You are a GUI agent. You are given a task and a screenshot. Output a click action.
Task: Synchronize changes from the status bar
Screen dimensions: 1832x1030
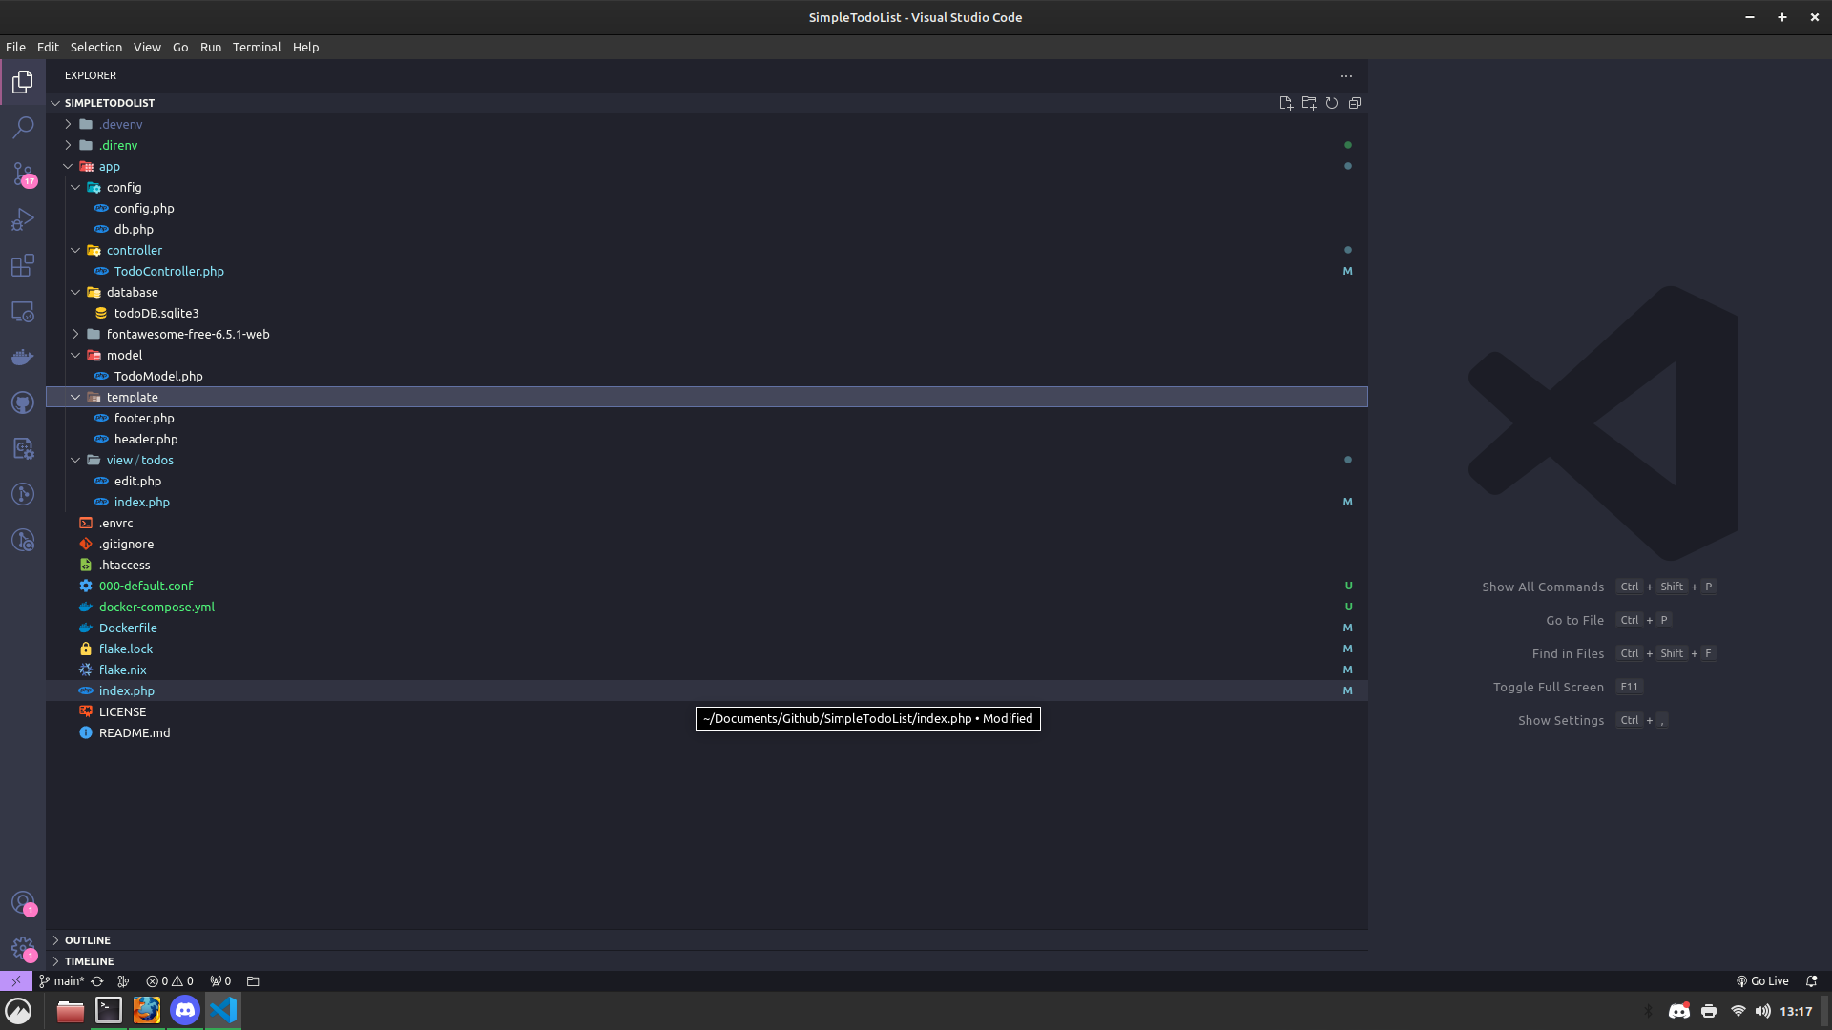(97, 980)
